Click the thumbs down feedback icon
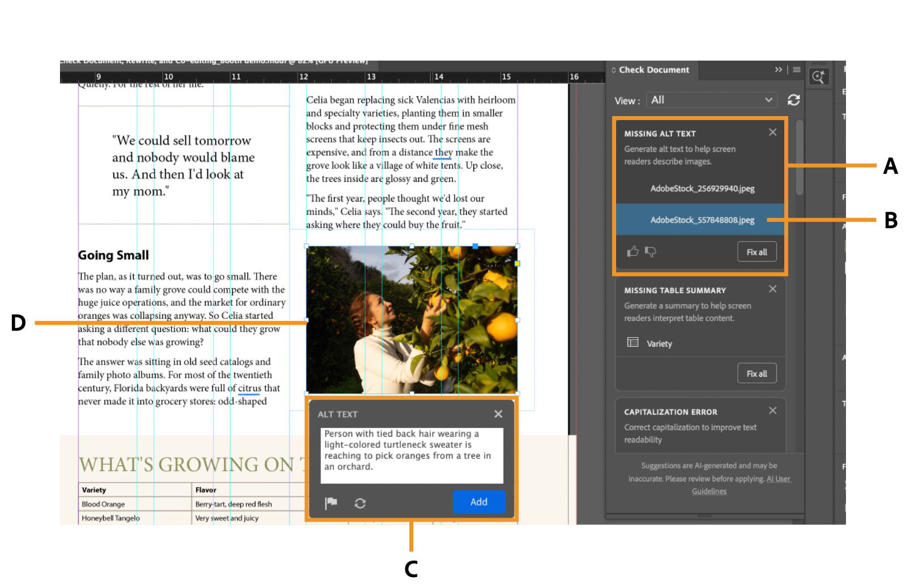The height and width of the screenshot is (585, 906). click(651, 251)
